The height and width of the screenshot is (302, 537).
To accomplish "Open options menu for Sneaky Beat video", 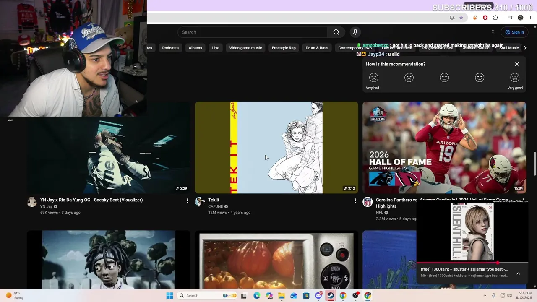I will 187,201.
